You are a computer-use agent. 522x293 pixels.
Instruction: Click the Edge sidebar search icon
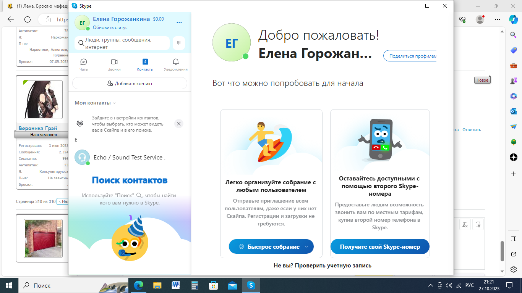click(514, 35)
